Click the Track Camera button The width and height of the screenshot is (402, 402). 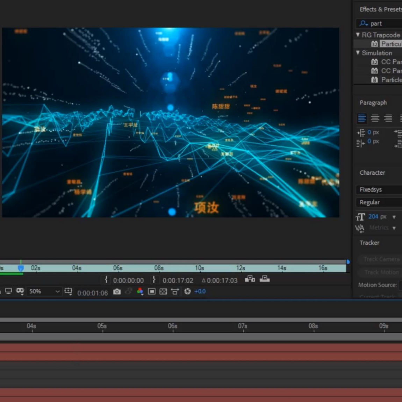(x=380, y=259)
